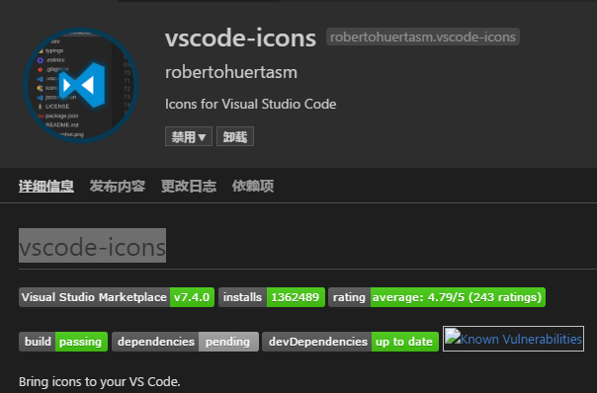Click the Bring icons to your VS Code text
Viewport: 597px width, 393px height.
(x=100, y=381)
